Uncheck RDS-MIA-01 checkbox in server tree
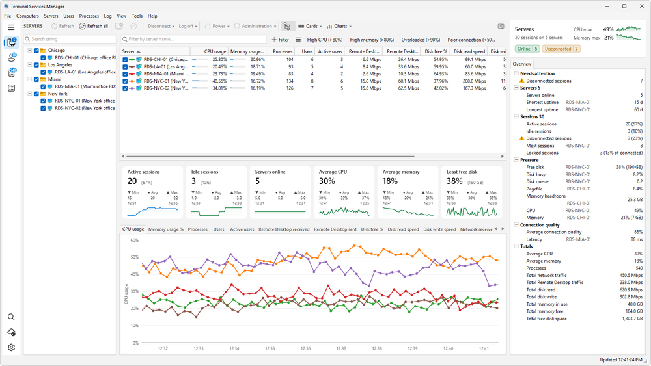 point(43,86)
